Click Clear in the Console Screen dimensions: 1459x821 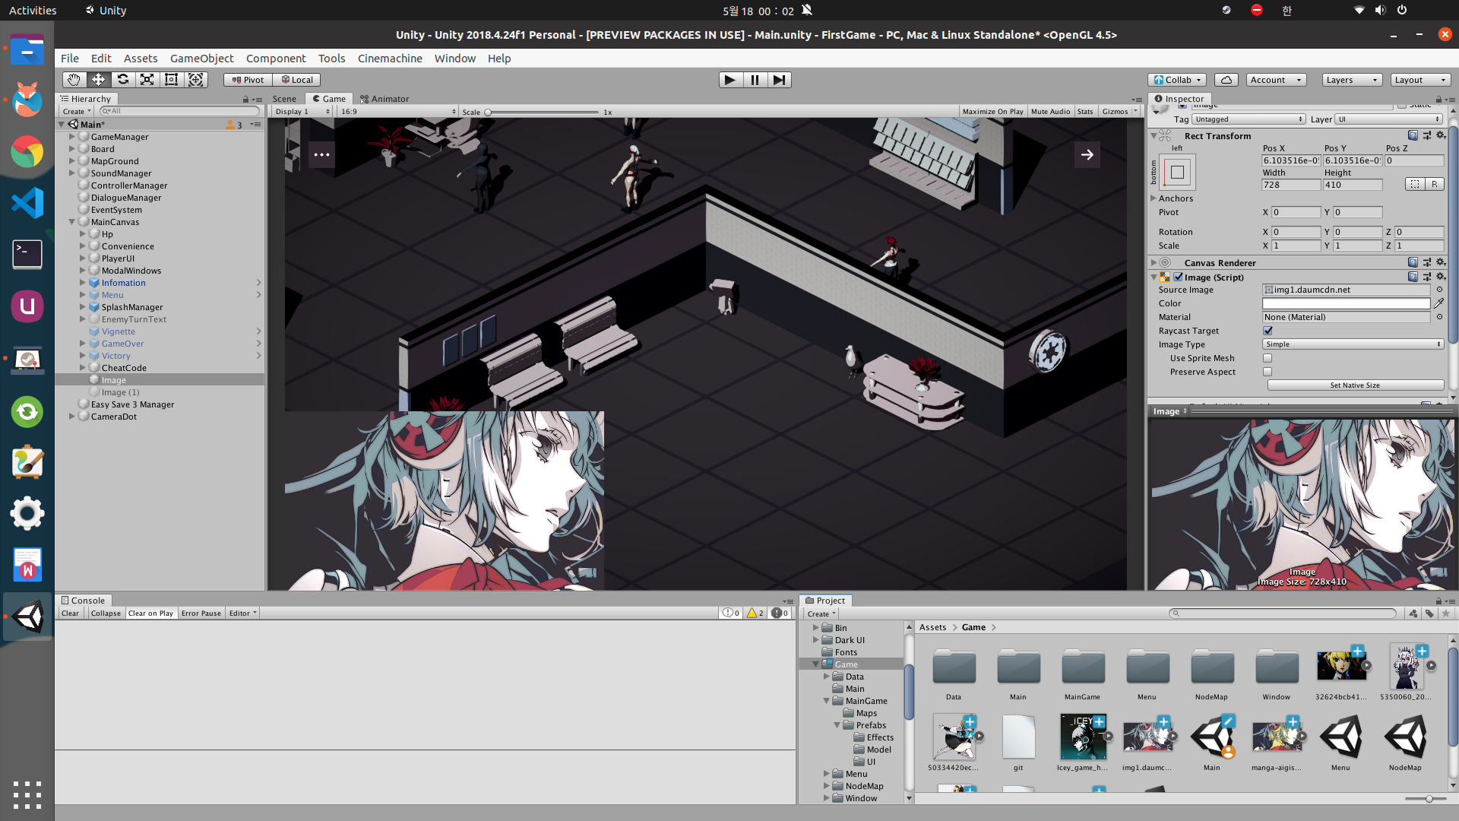click(x=70, y=613)
